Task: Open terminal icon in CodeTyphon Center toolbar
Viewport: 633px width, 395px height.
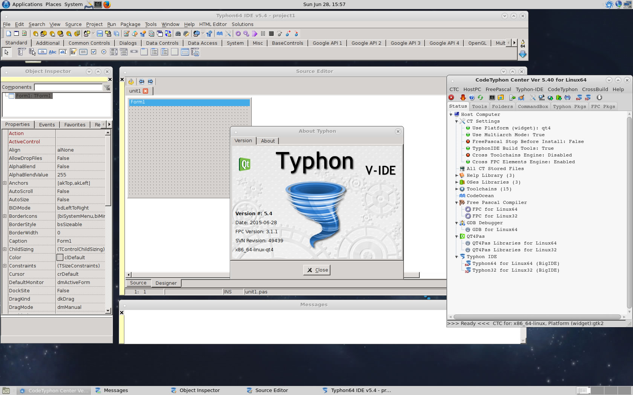Action: pos(492,97)
